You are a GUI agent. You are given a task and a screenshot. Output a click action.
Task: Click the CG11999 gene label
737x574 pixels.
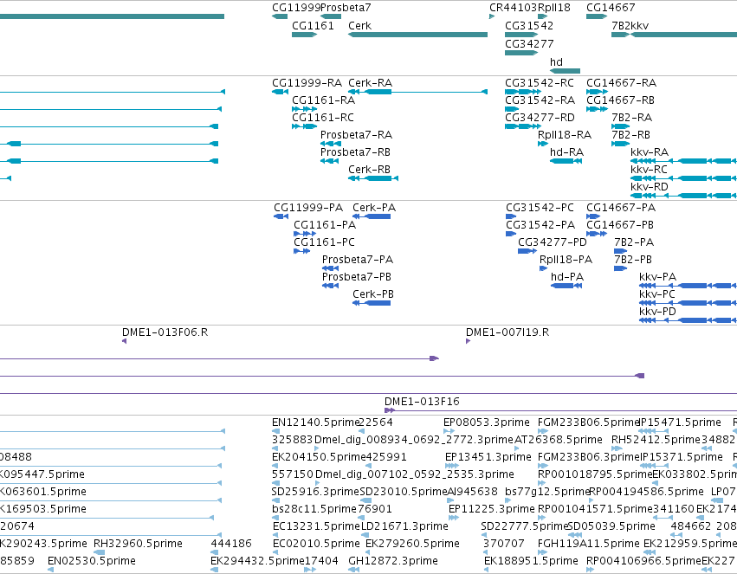[x=295, y=8]
